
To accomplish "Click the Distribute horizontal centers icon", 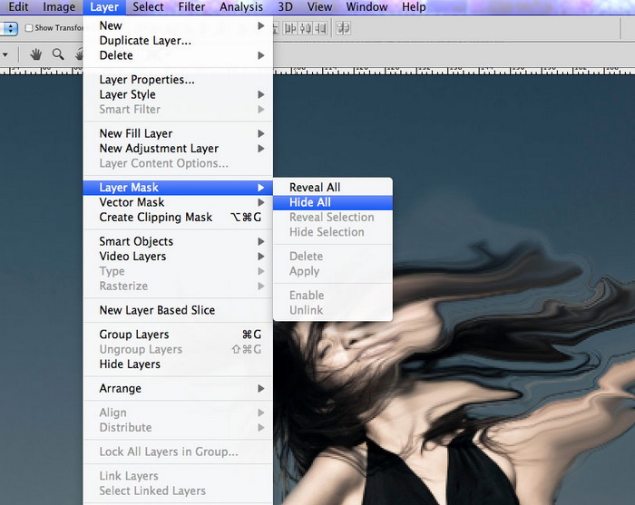I will (306, 28).
